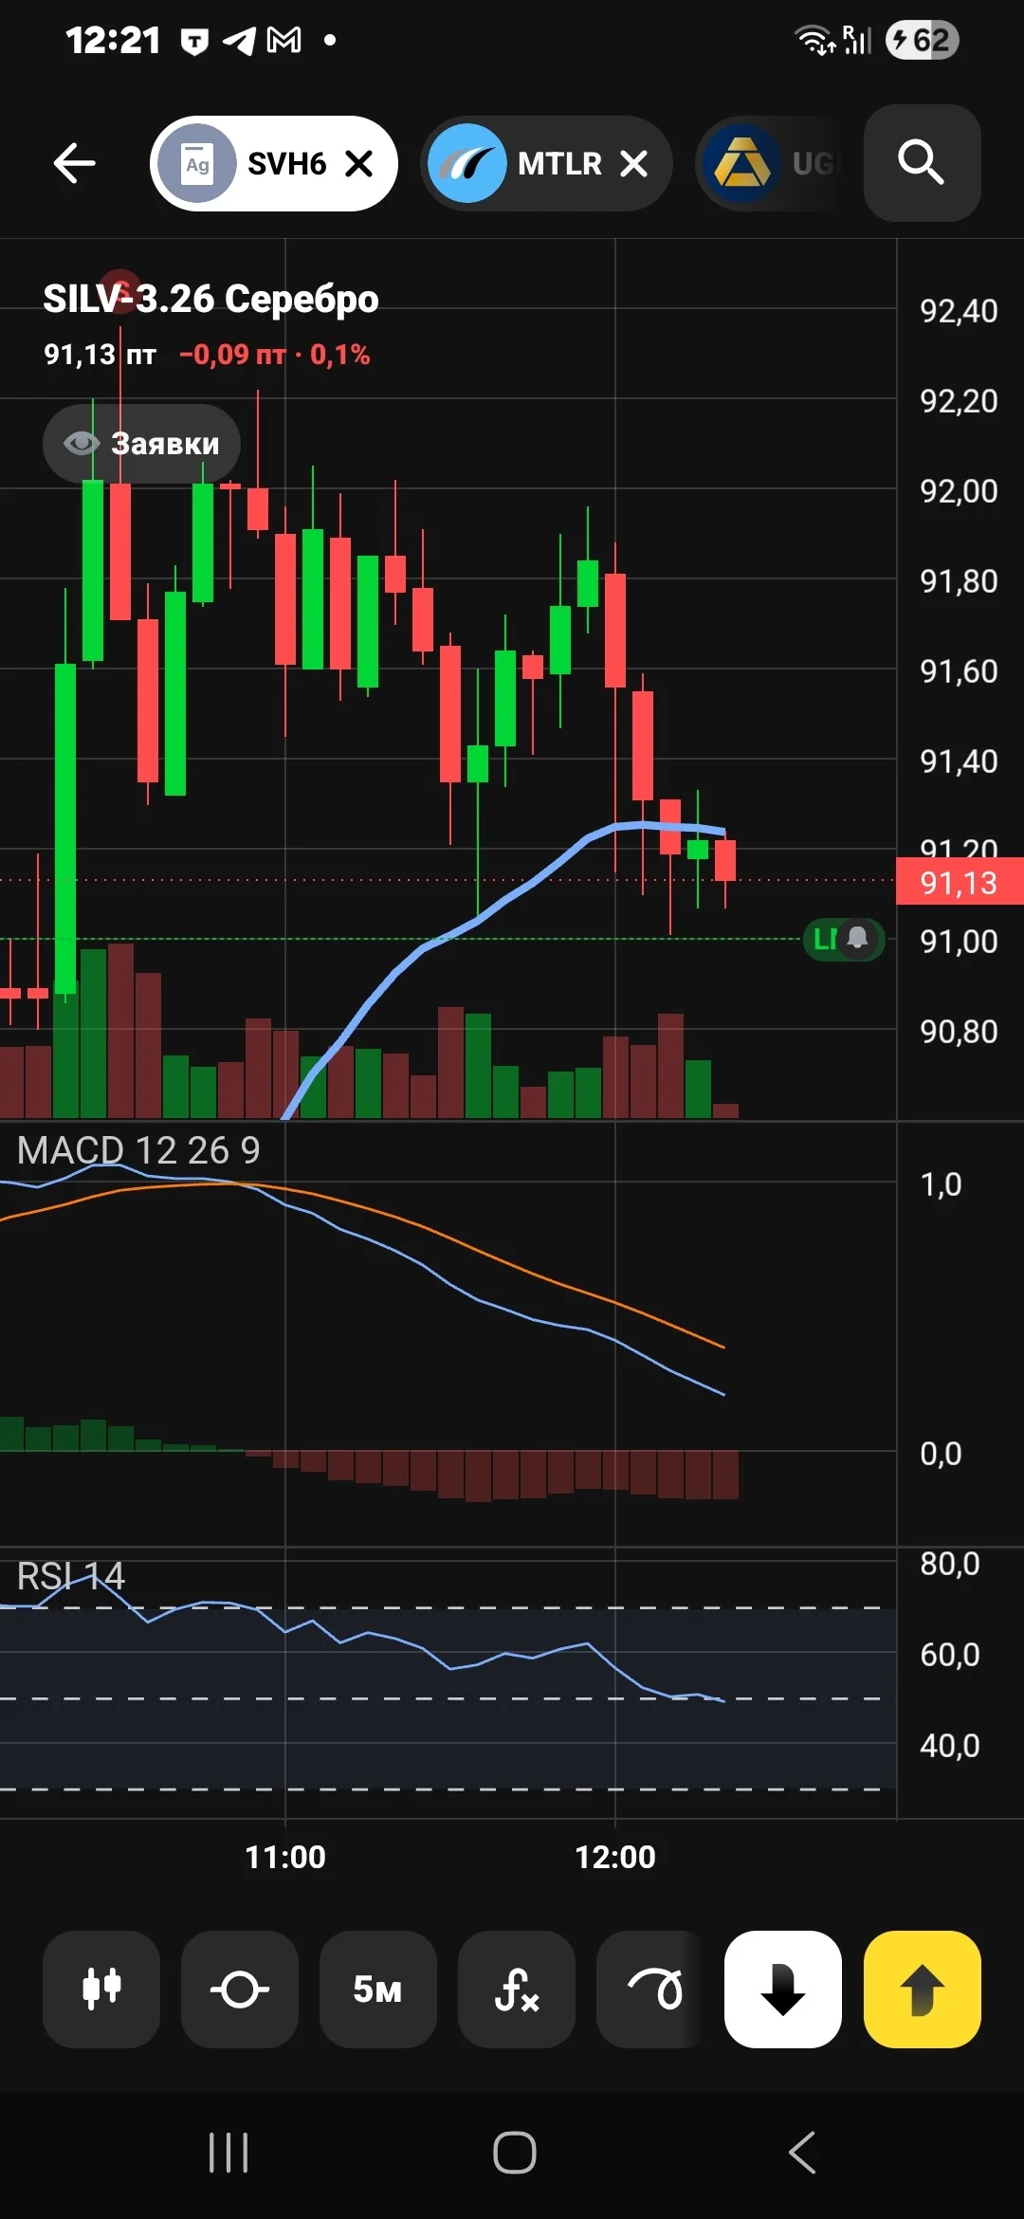Tap Android system back button

click(x=802, y=2153)
